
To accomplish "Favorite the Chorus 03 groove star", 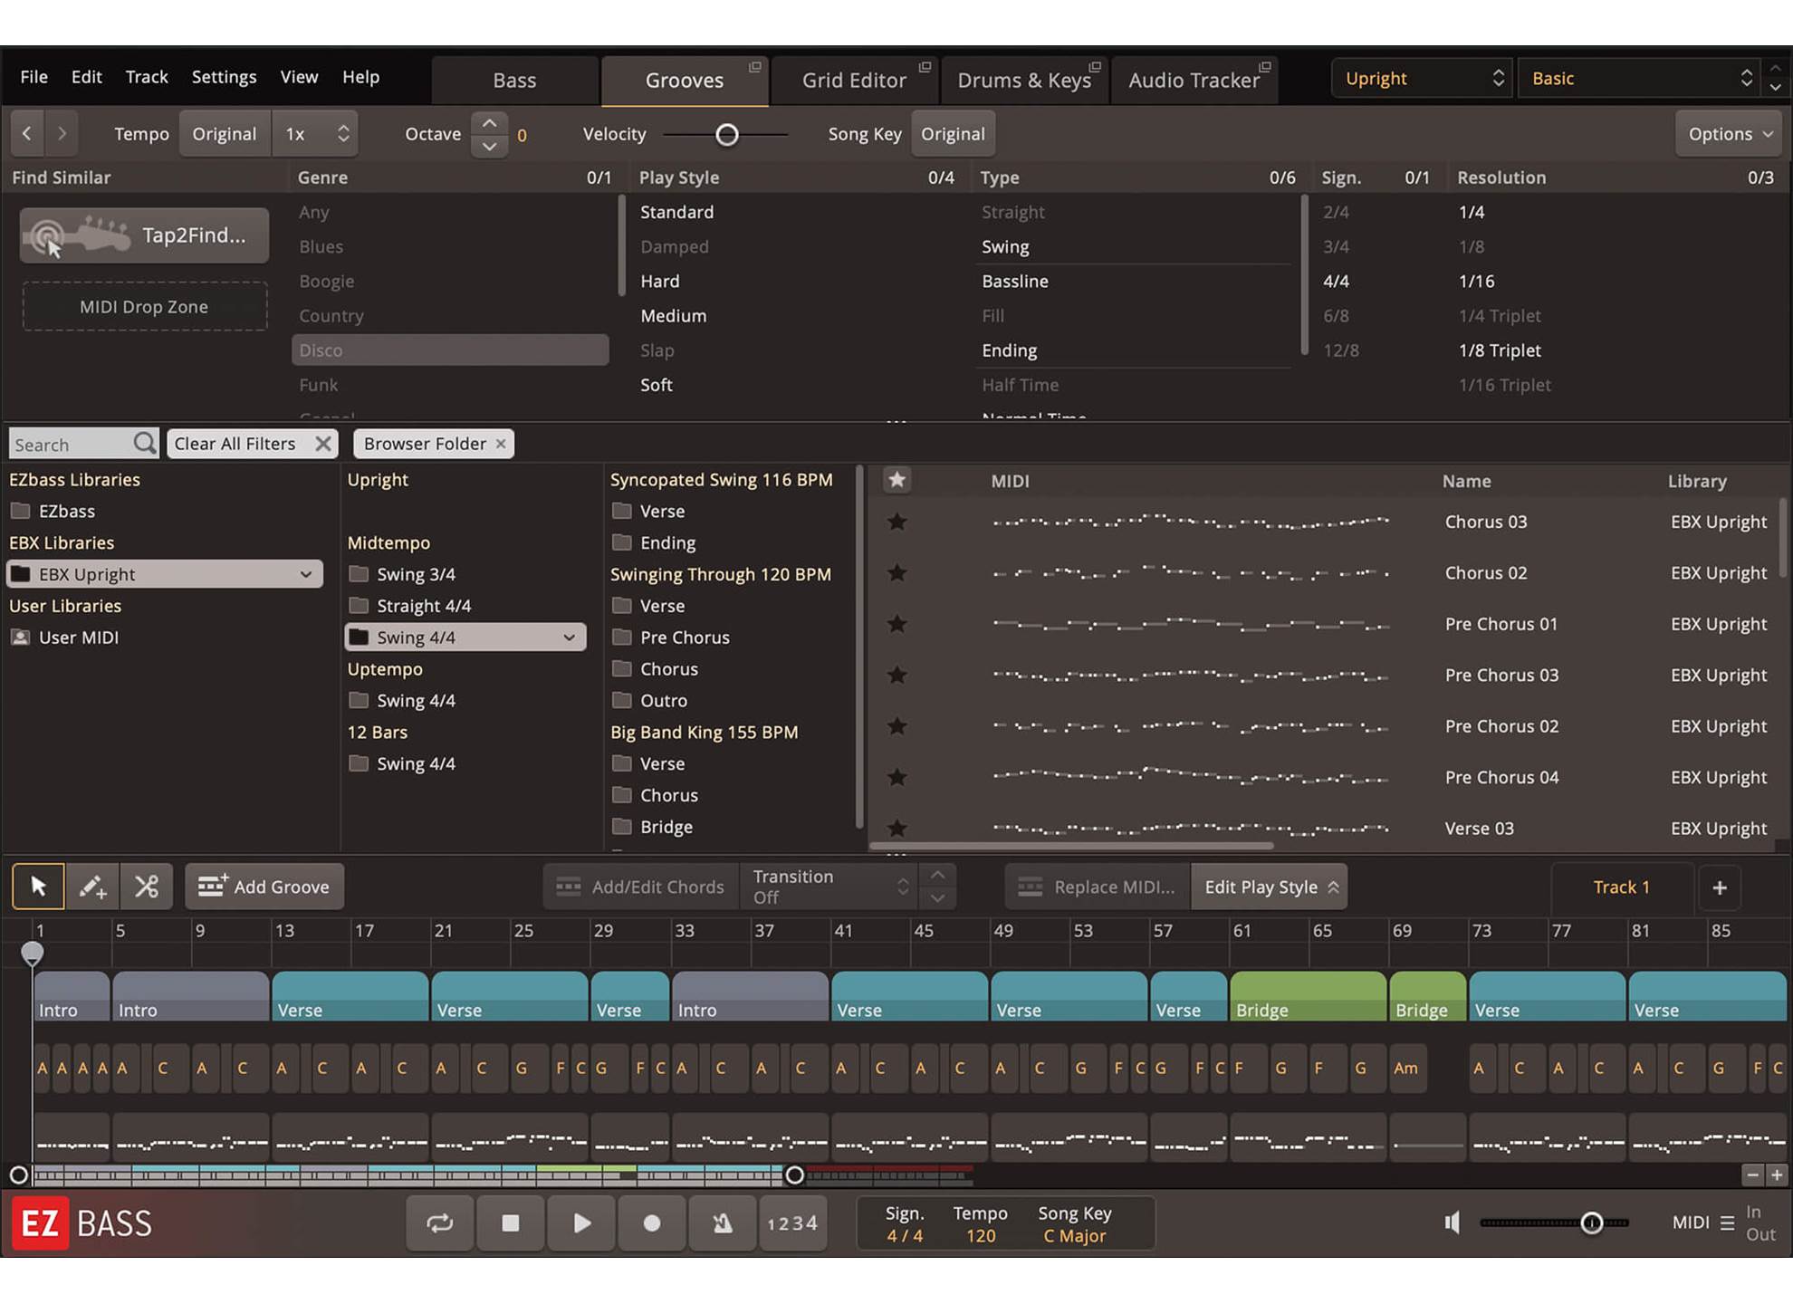I will [x=896, y=522].
